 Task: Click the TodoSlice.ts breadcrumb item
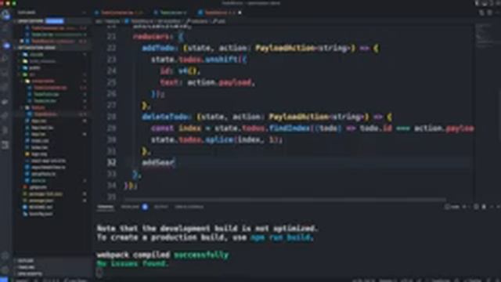point(139,21)
